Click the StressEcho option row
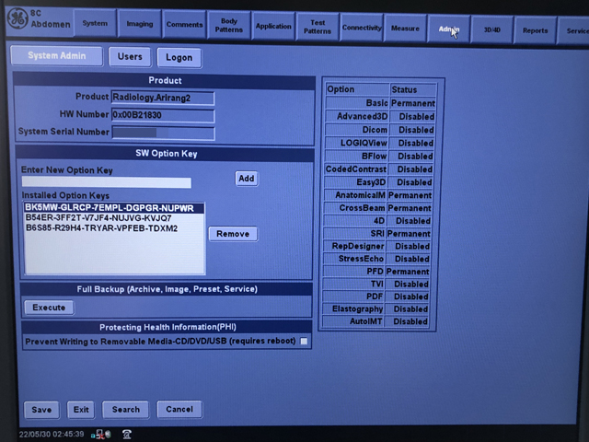 tap(376, 259)
